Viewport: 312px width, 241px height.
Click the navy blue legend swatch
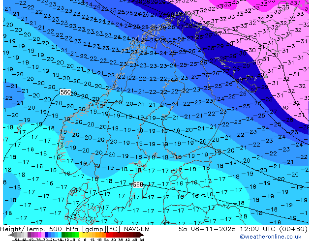(x=46, y=235)
